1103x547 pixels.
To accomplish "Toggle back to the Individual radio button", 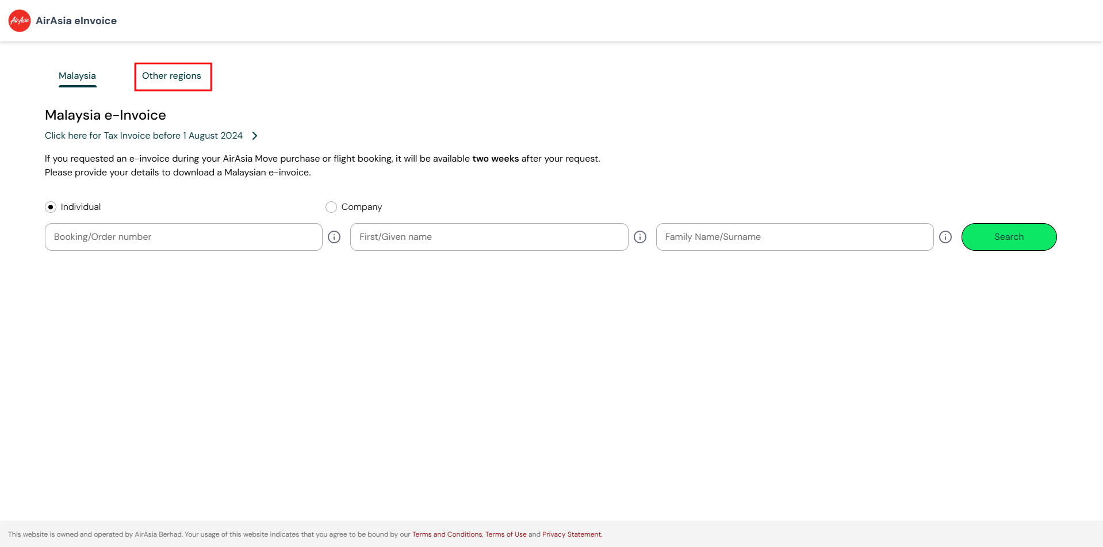I will point(51,206).
